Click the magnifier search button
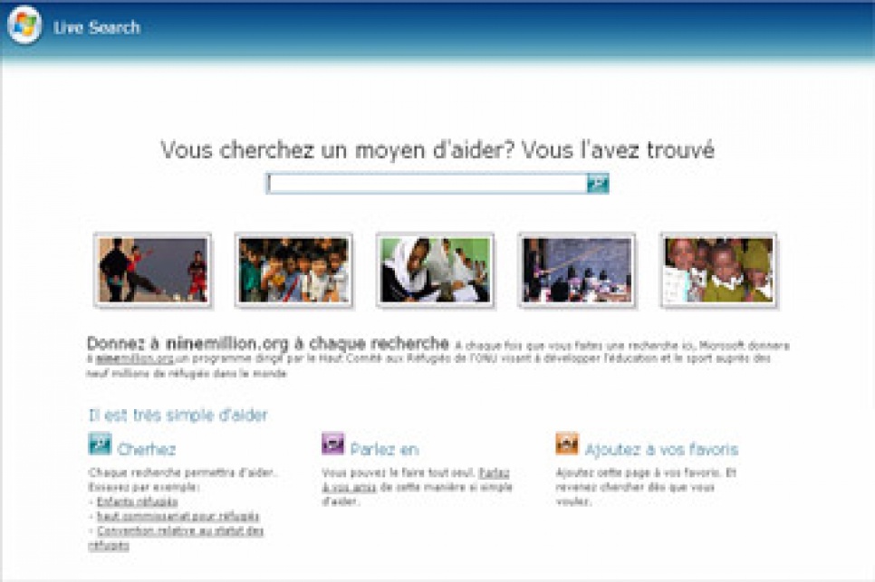 point(598,184)
